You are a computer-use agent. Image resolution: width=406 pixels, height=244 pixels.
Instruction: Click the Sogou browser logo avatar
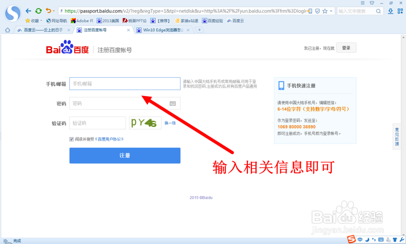point(13,13)
